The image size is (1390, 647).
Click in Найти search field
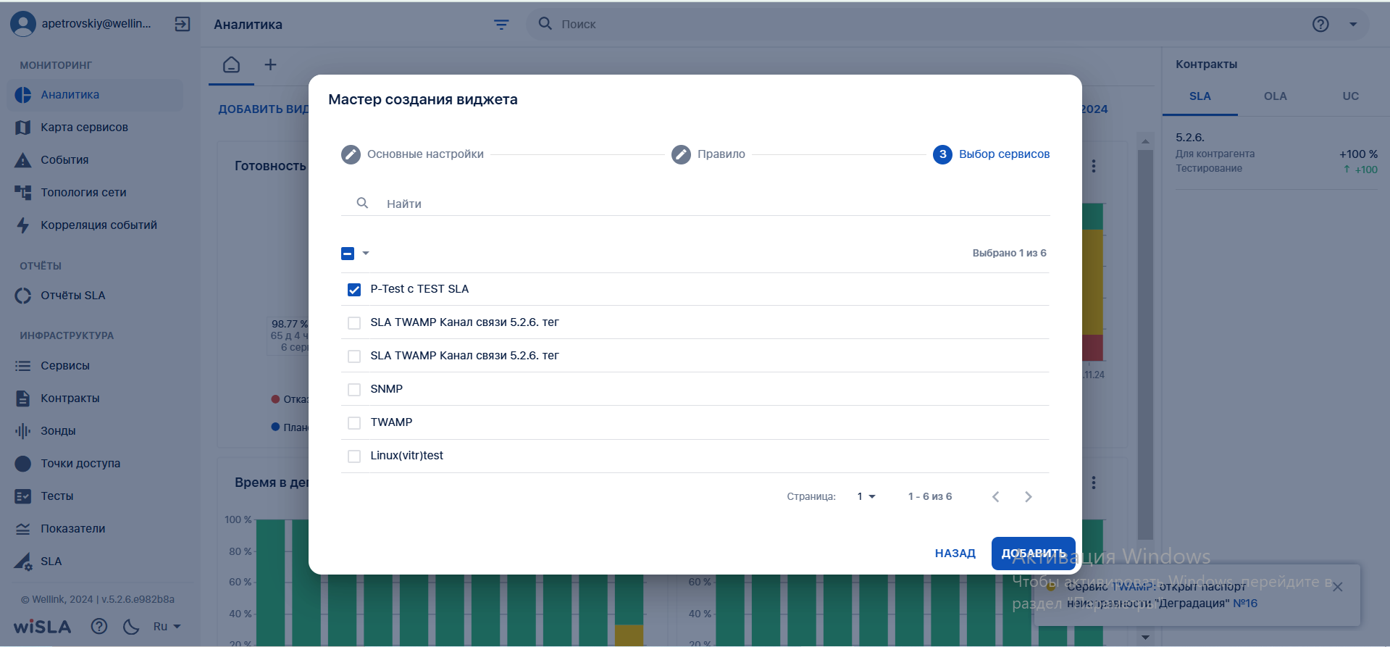[x=695, y=204]
